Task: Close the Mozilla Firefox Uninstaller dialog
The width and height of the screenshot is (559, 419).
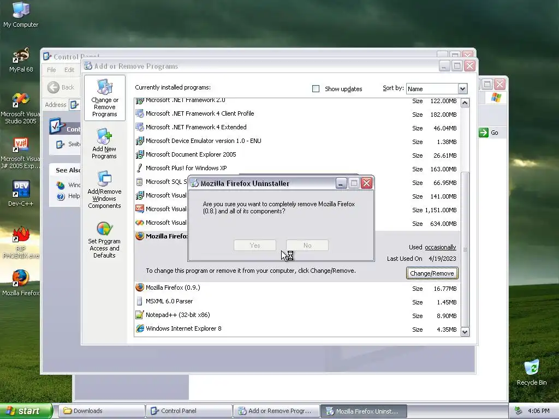Action: click(x=366, y=183)
